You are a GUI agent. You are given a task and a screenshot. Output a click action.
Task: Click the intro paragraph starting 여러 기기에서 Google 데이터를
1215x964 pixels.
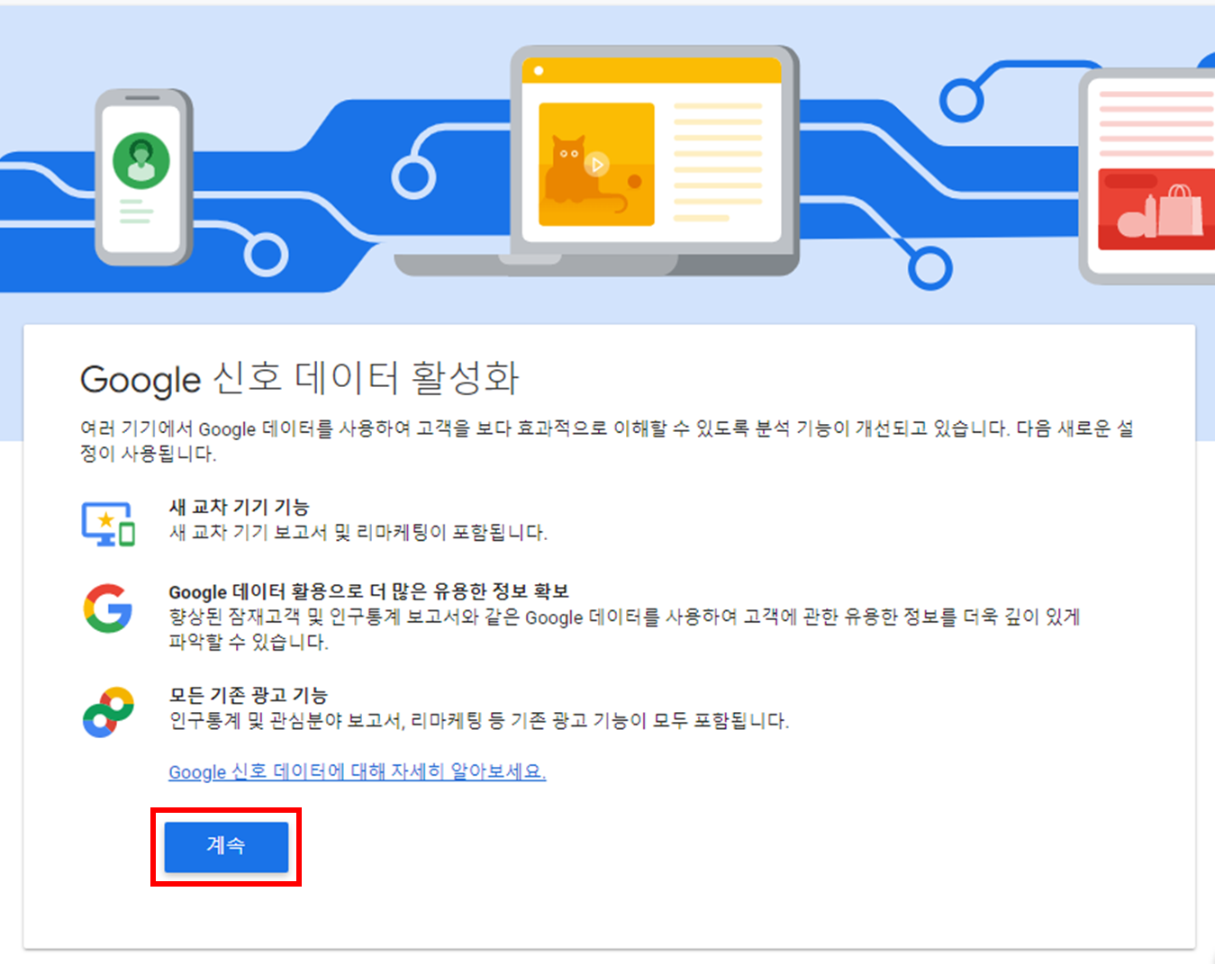pyautogui.click(x=607, y=441)
